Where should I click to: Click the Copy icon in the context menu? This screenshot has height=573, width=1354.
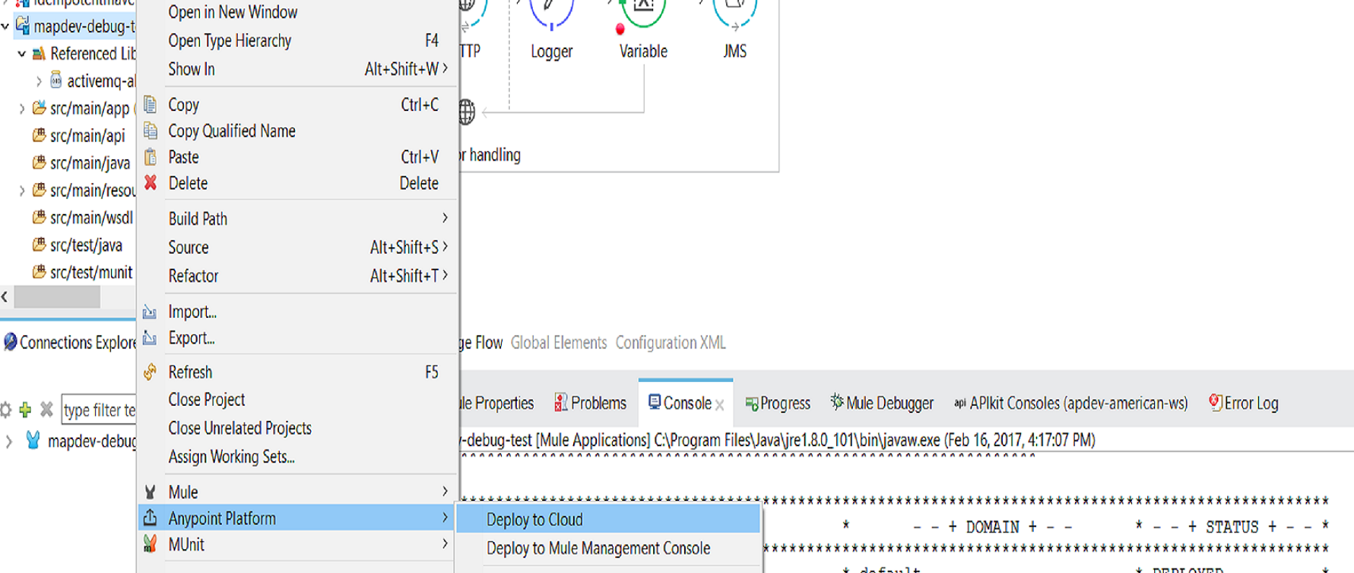(150, 105)
